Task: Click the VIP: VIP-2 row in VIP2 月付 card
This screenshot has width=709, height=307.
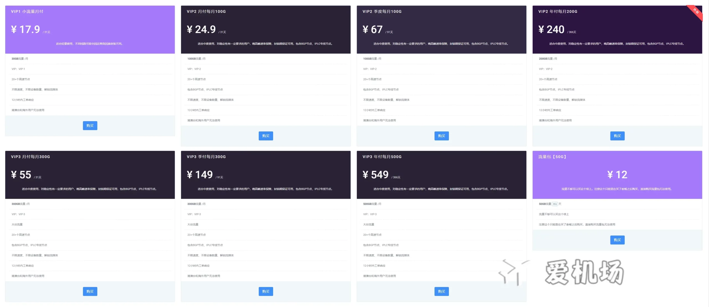Action: 266,69
